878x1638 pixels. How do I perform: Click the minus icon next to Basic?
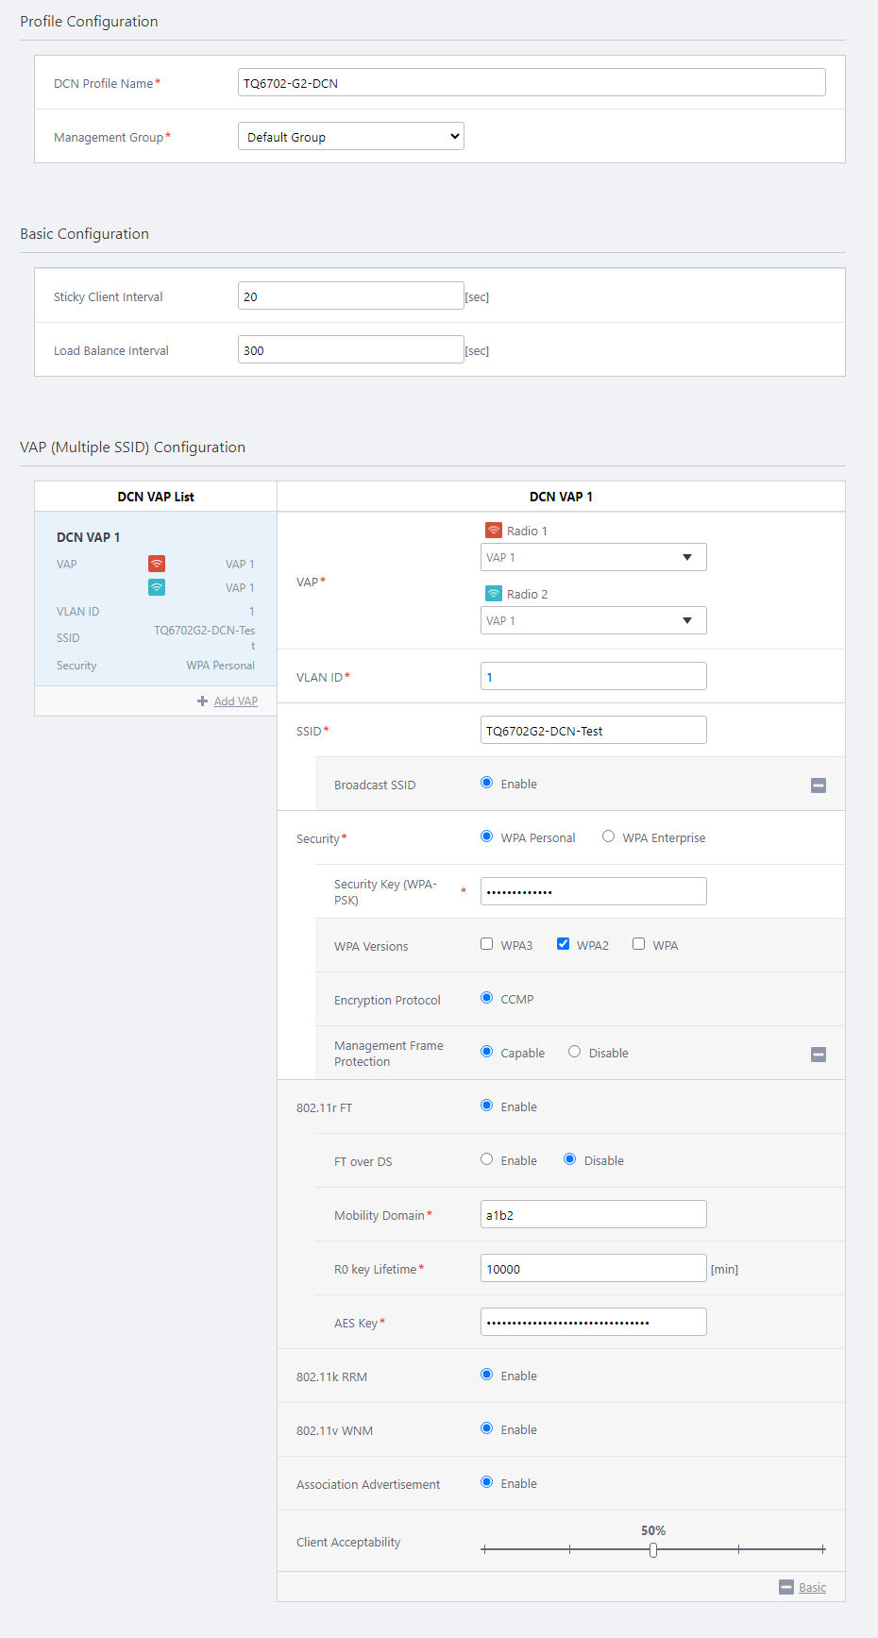786,1587
